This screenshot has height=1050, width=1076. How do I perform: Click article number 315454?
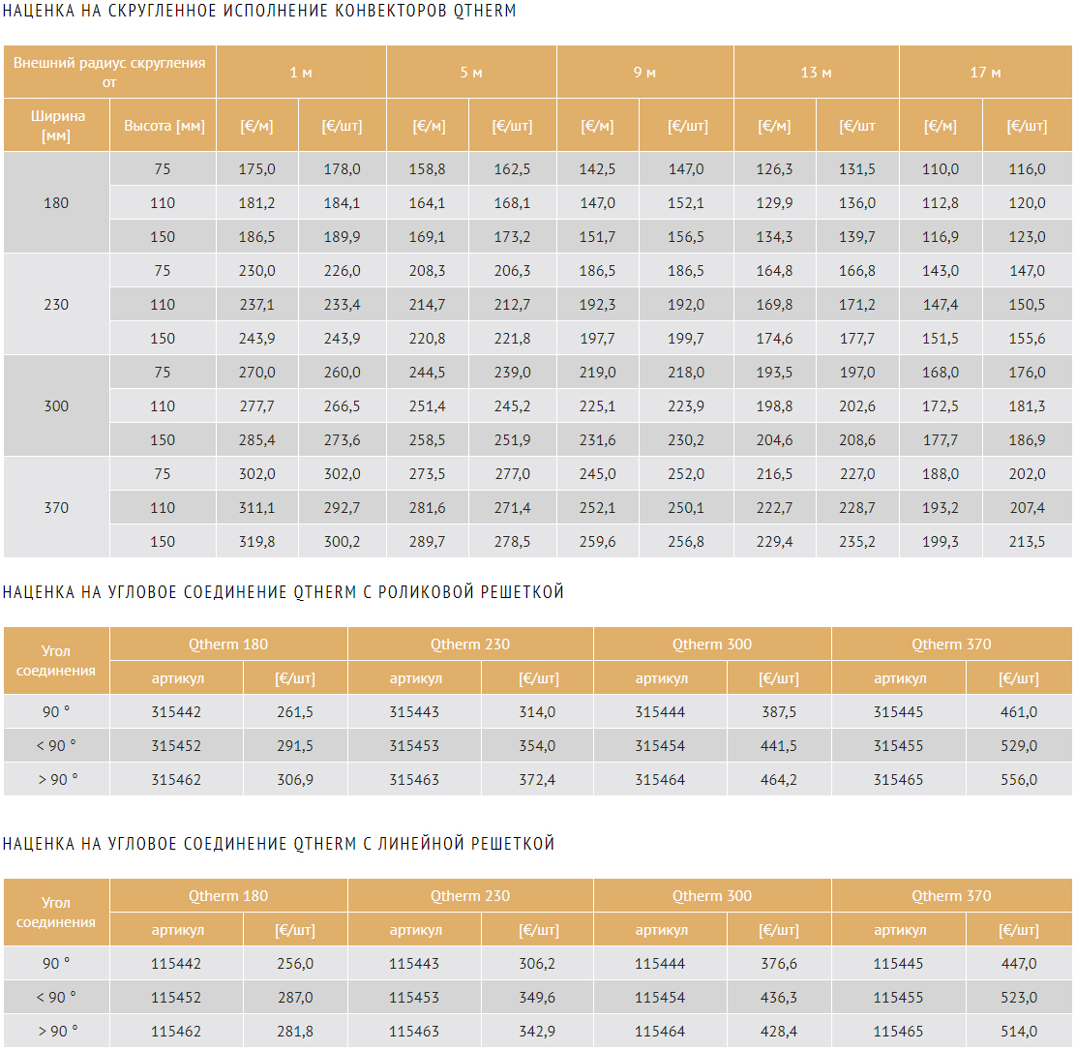click(x=660, y=745)
